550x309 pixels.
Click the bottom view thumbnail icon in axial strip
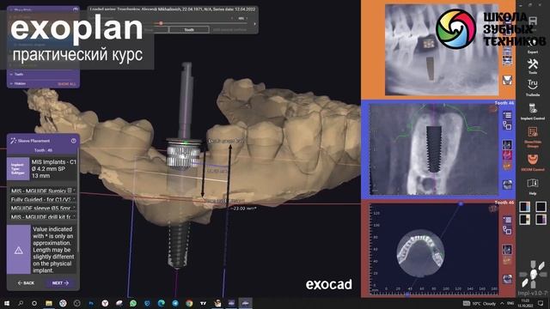507,279
